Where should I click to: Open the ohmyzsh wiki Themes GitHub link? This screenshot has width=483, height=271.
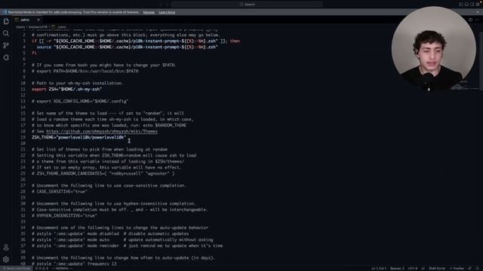click(102, 132)
